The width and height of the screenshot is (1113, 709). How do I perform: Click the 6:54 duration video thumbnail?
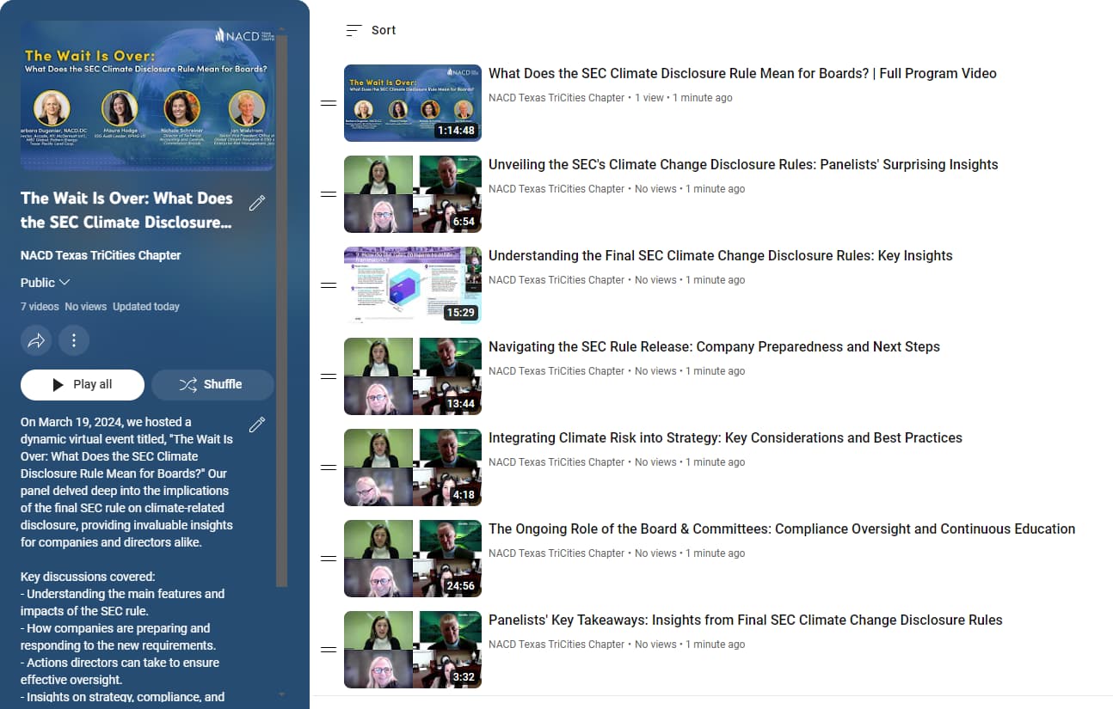(413, 194)
